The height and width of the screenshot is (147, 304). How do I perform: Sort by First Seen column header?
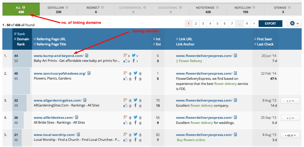tap(264, 39)
